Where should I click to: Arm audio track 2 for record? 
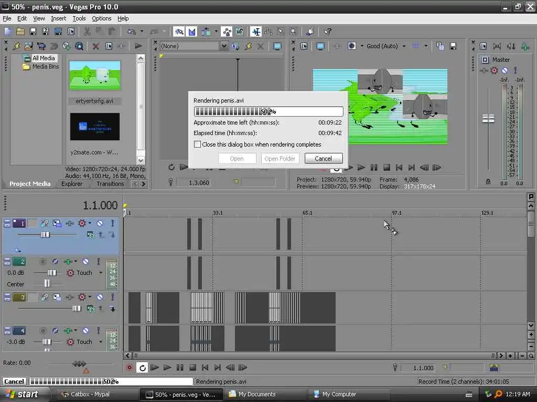tap(42, 262)
